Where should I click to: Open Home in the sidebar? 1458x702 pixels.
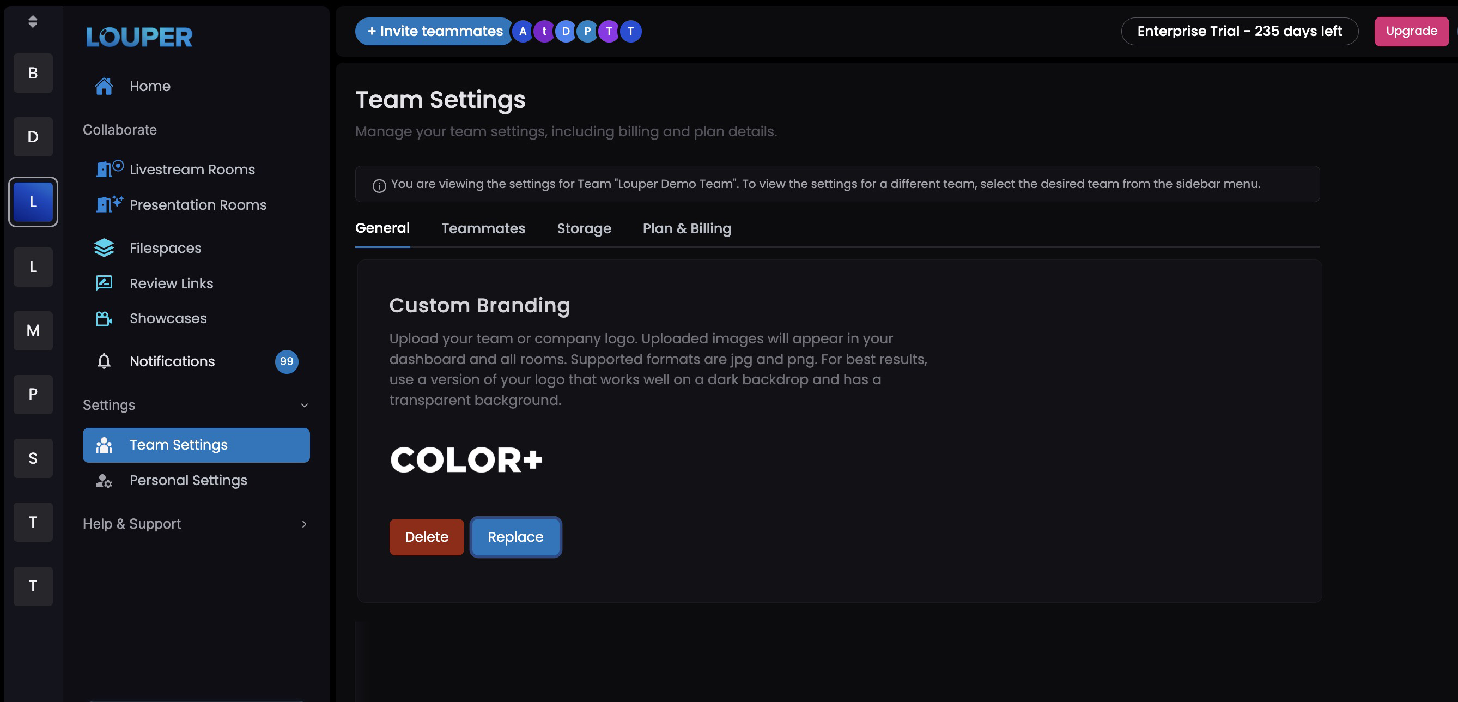(x=196, y=86)
